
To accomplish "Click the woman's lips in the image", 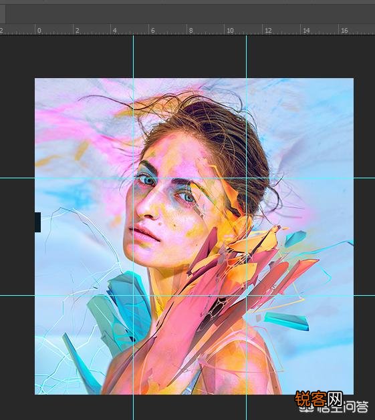I will point(142,234).
